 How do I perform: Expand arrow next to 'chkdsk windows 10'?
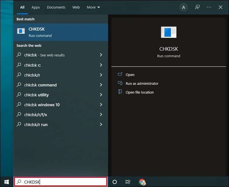coord(101,104)
